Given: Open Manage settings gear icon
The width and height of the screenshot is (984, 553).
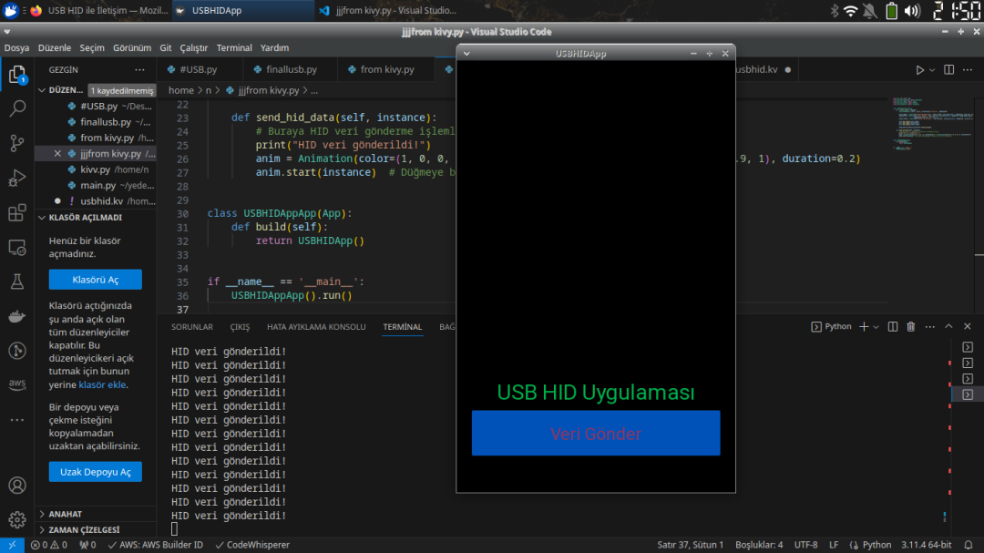Looking at the screenshot, I should tap(17, 520).
